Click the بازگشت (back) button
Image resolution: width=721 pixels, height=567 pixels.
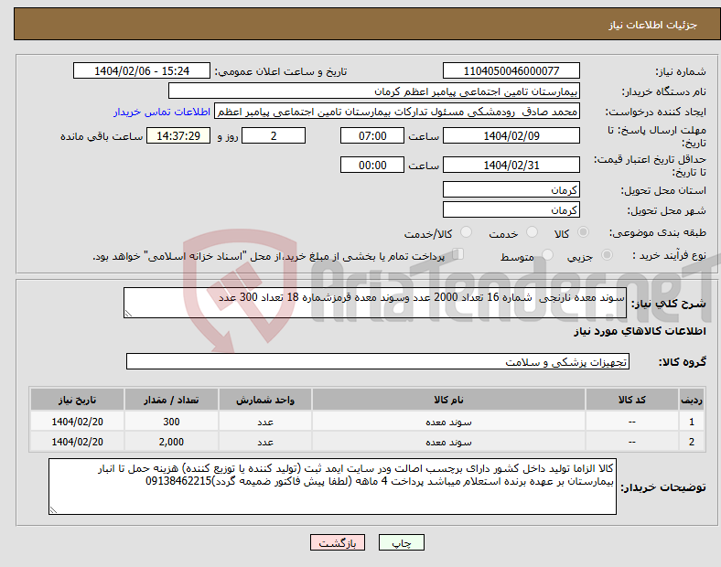pyautogui.click(x=338, y=542)
